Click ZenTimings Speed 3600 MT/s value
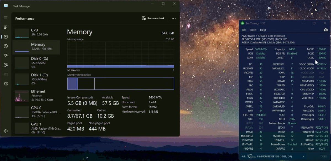The height and width of the screenshot is (161, 331). (x=261, y=49)
